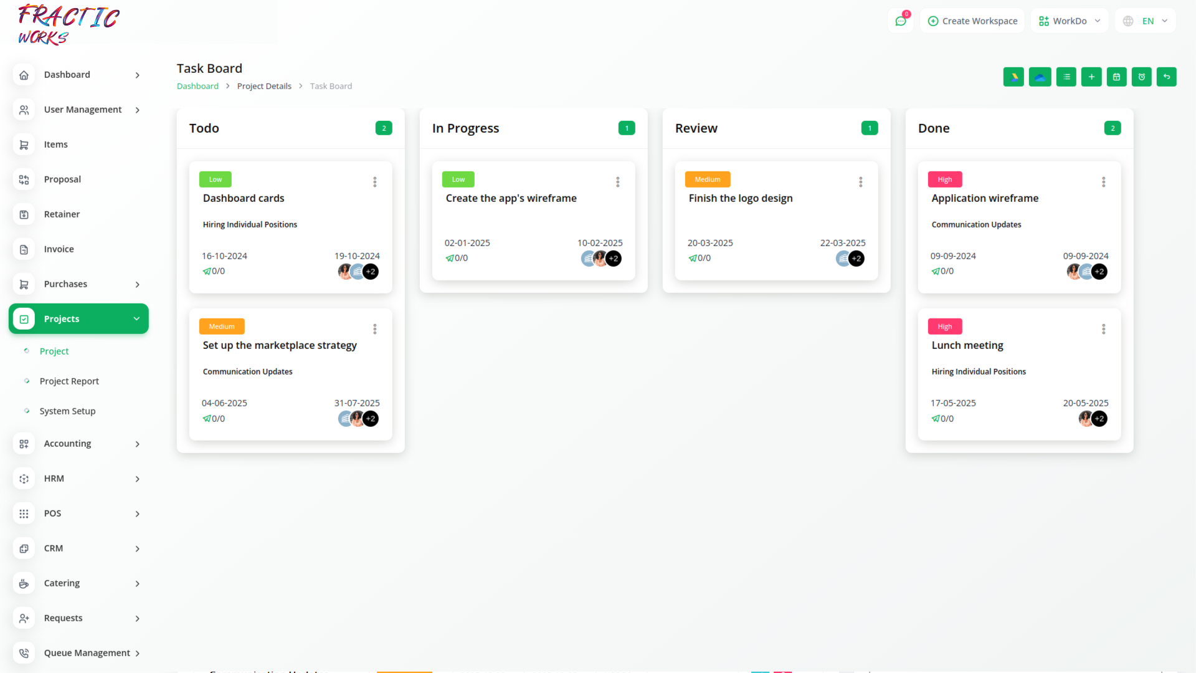Image resolution: width=1196 pixels, height=673 pixels.
Task: Follow the Dashboard breadcrumb link
Action: 197,86
